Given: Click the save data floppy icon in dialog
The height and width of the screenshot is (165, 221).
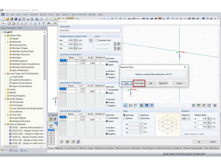Looking at the screenshot, I should 78,142.
